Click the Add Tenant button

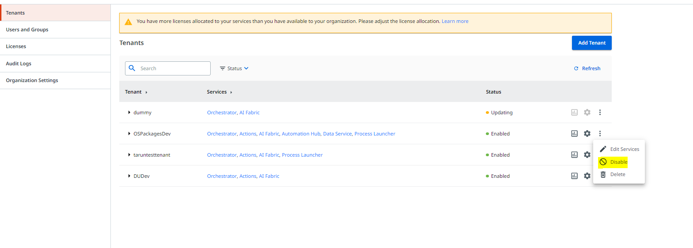coord(592,43)
